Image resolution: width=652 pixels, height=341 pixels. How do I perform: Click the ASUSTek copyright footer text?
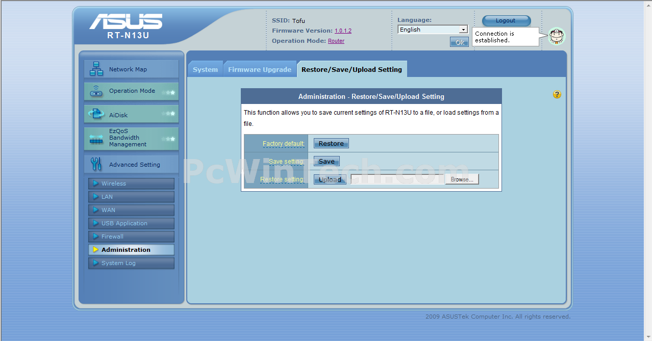pyautogui.click(x=498, y=317)
